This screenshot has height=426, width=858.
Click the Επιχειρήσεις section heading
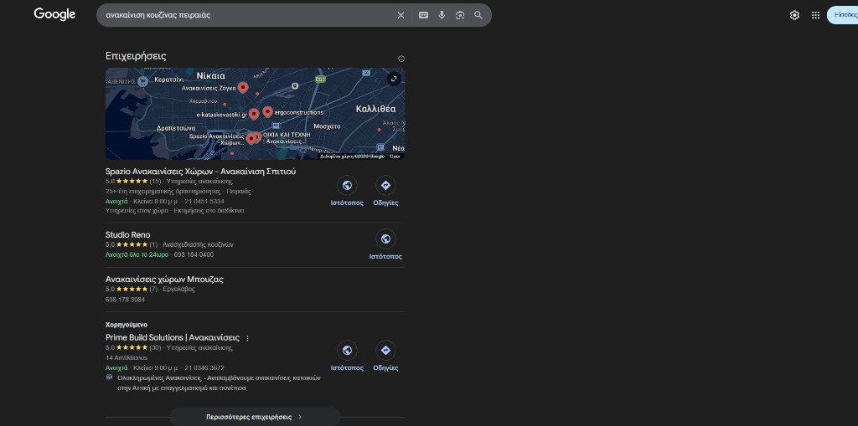[x=136, y=56]
